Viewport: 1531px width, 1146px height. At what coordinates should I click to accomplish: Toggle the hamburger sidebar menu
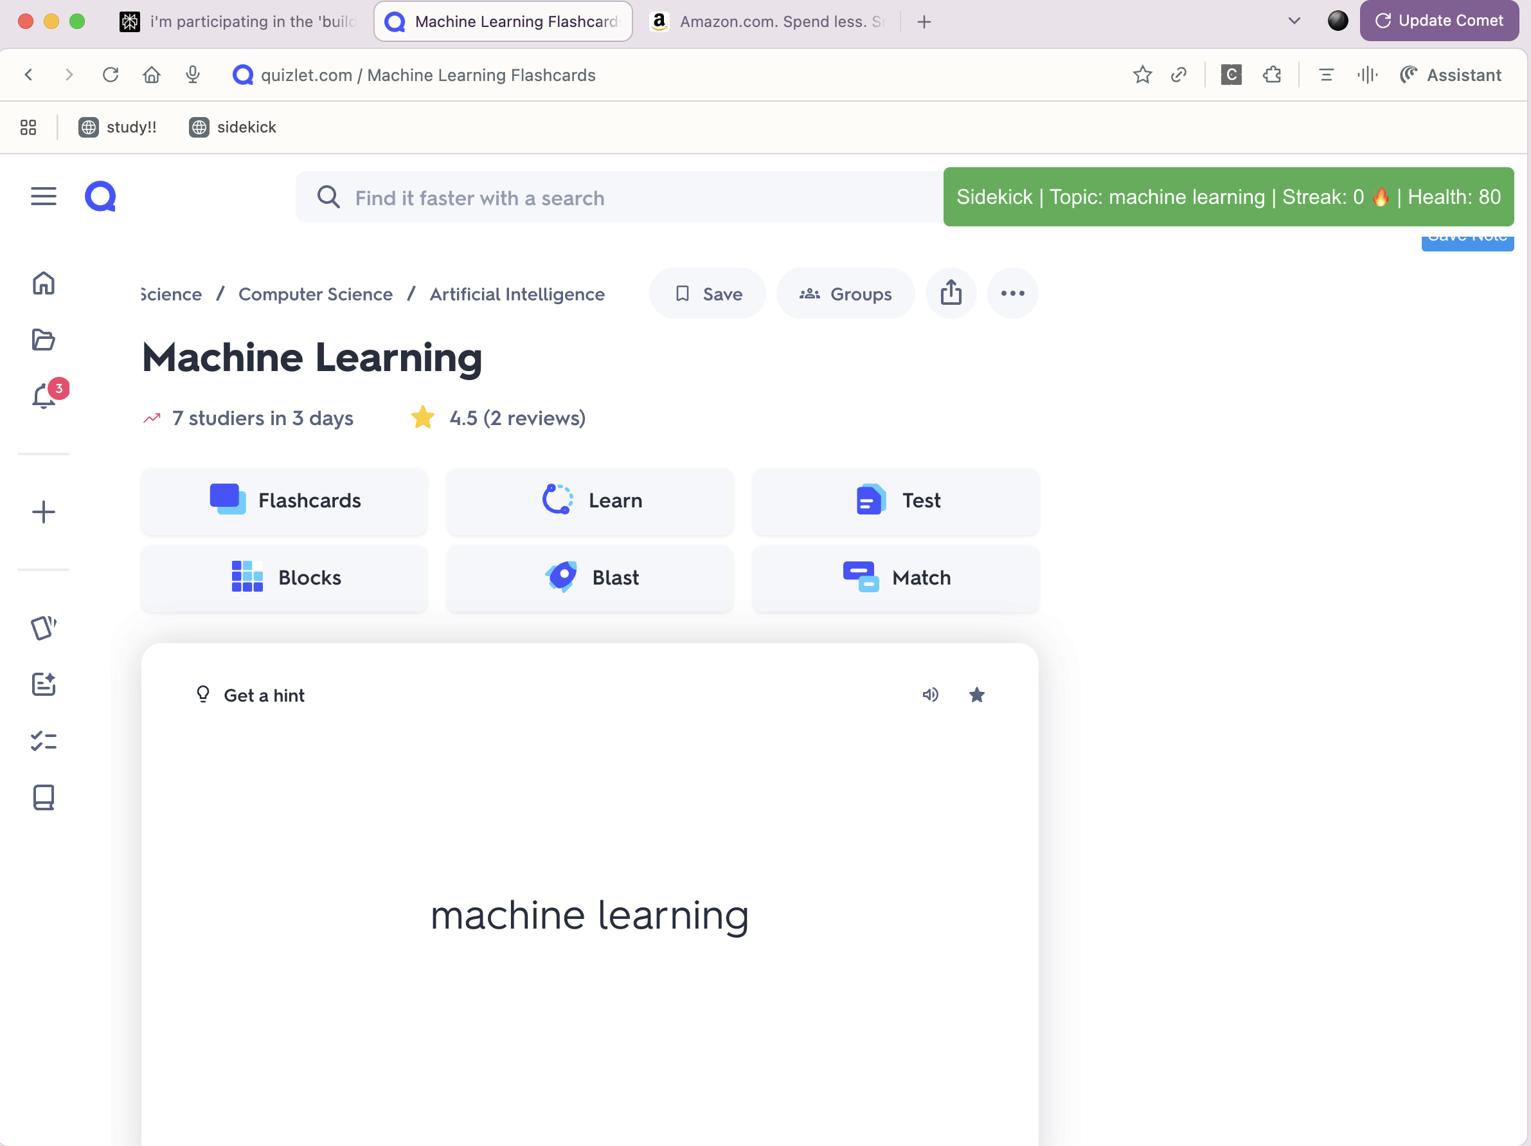pos(44,197)
